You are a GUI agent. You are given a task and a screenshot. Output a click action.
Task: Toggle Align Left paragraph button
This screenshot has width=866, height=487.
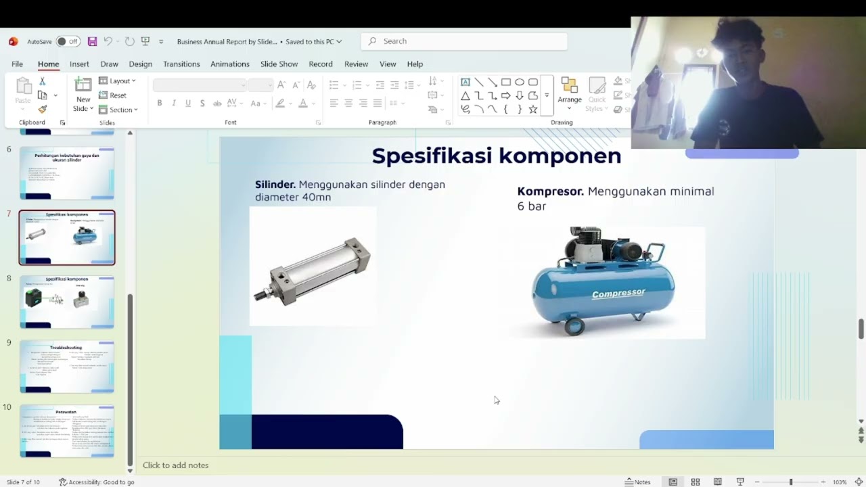[334, 103]
